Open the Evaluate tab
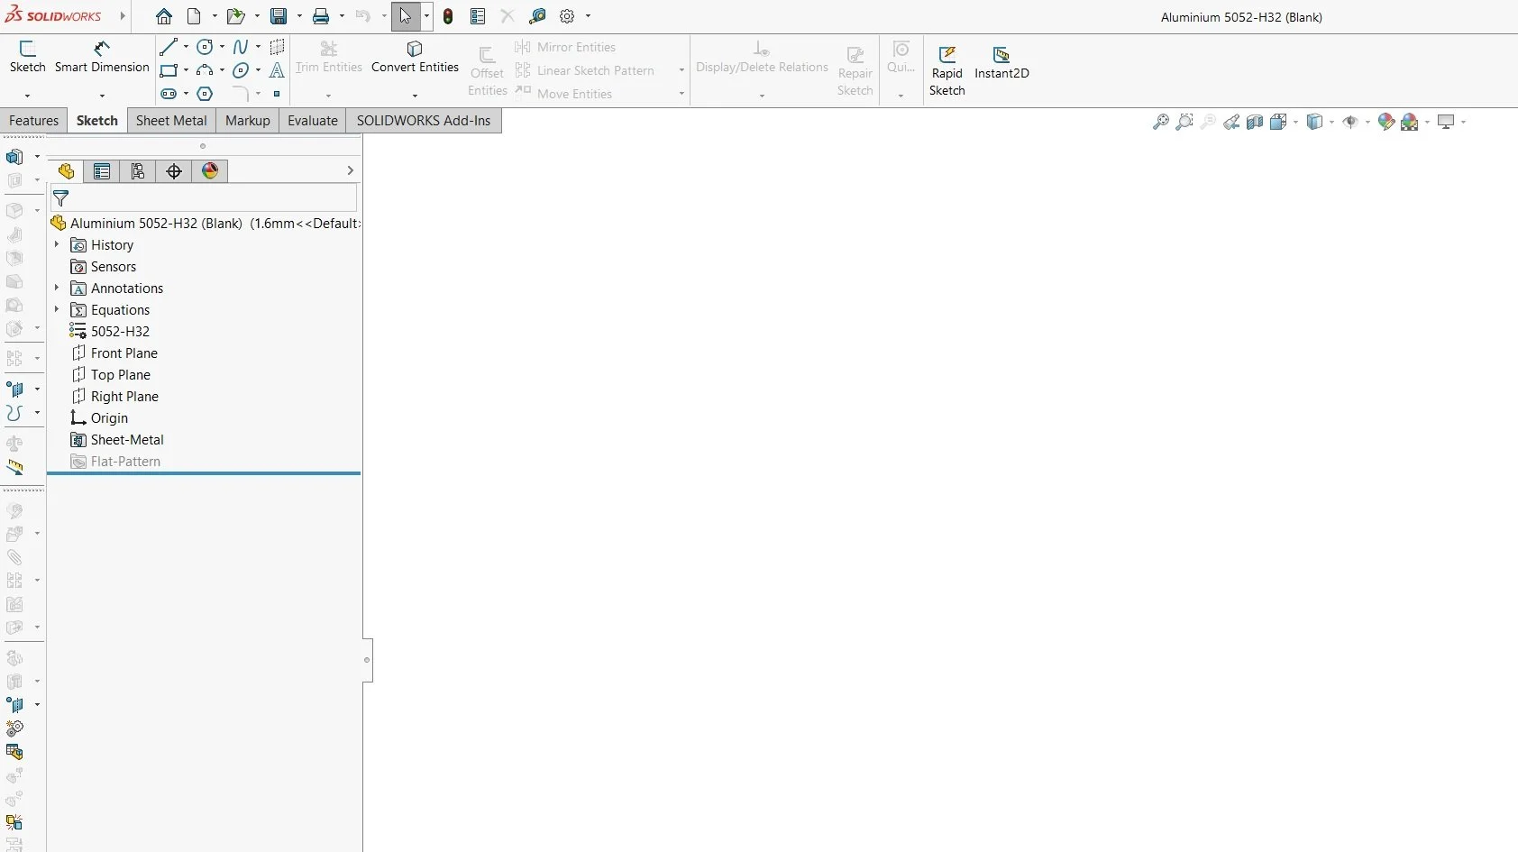1518x852 pixels. point(313,121)
